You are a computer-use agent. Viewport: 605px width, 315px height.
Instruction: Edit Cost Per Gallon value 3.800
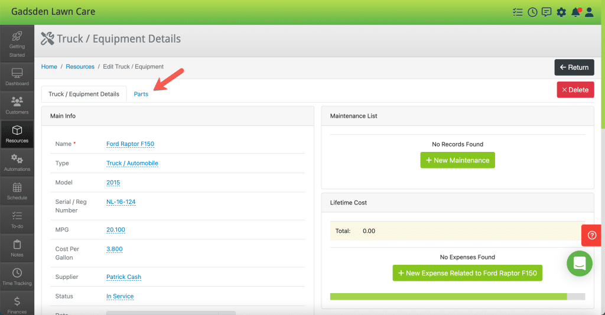click(114, 249)
